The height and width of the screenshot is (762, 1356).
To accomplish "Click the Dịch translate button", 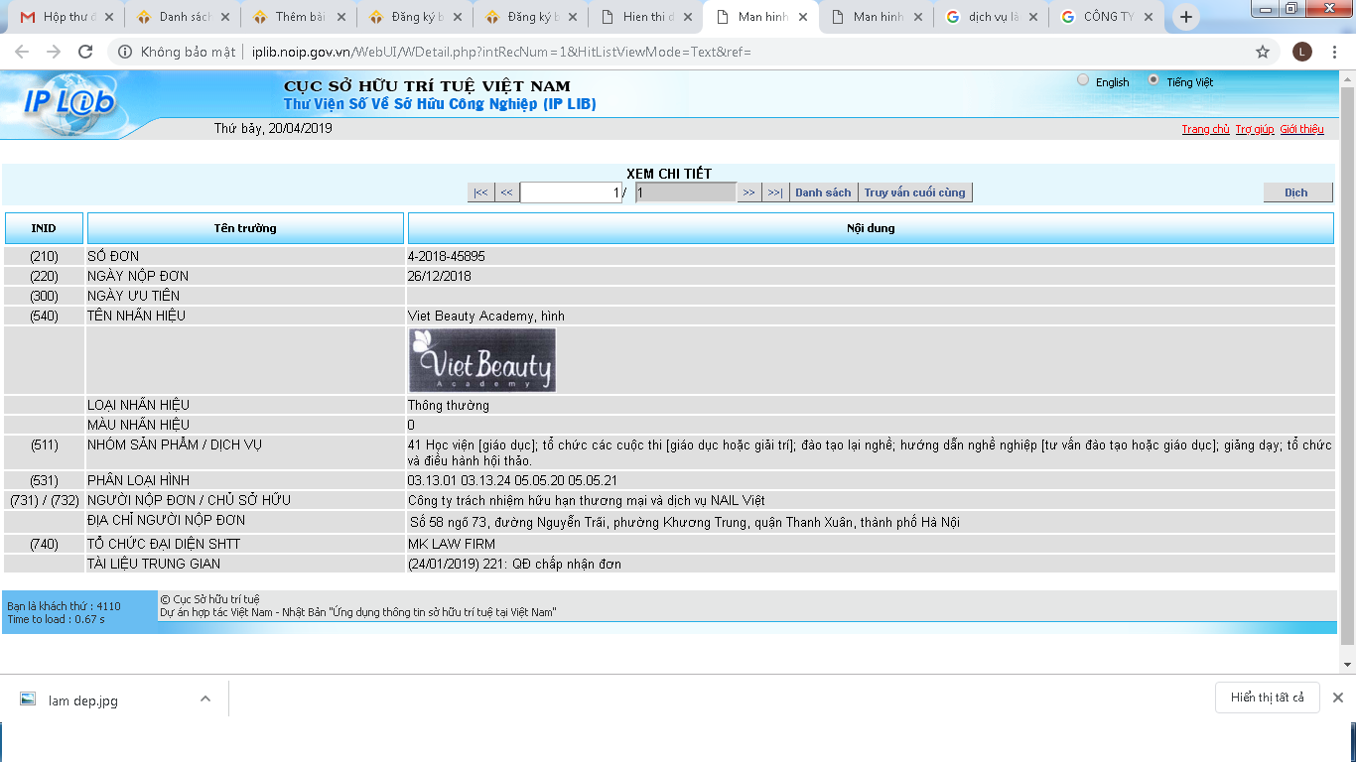I will pos(1296,192).
